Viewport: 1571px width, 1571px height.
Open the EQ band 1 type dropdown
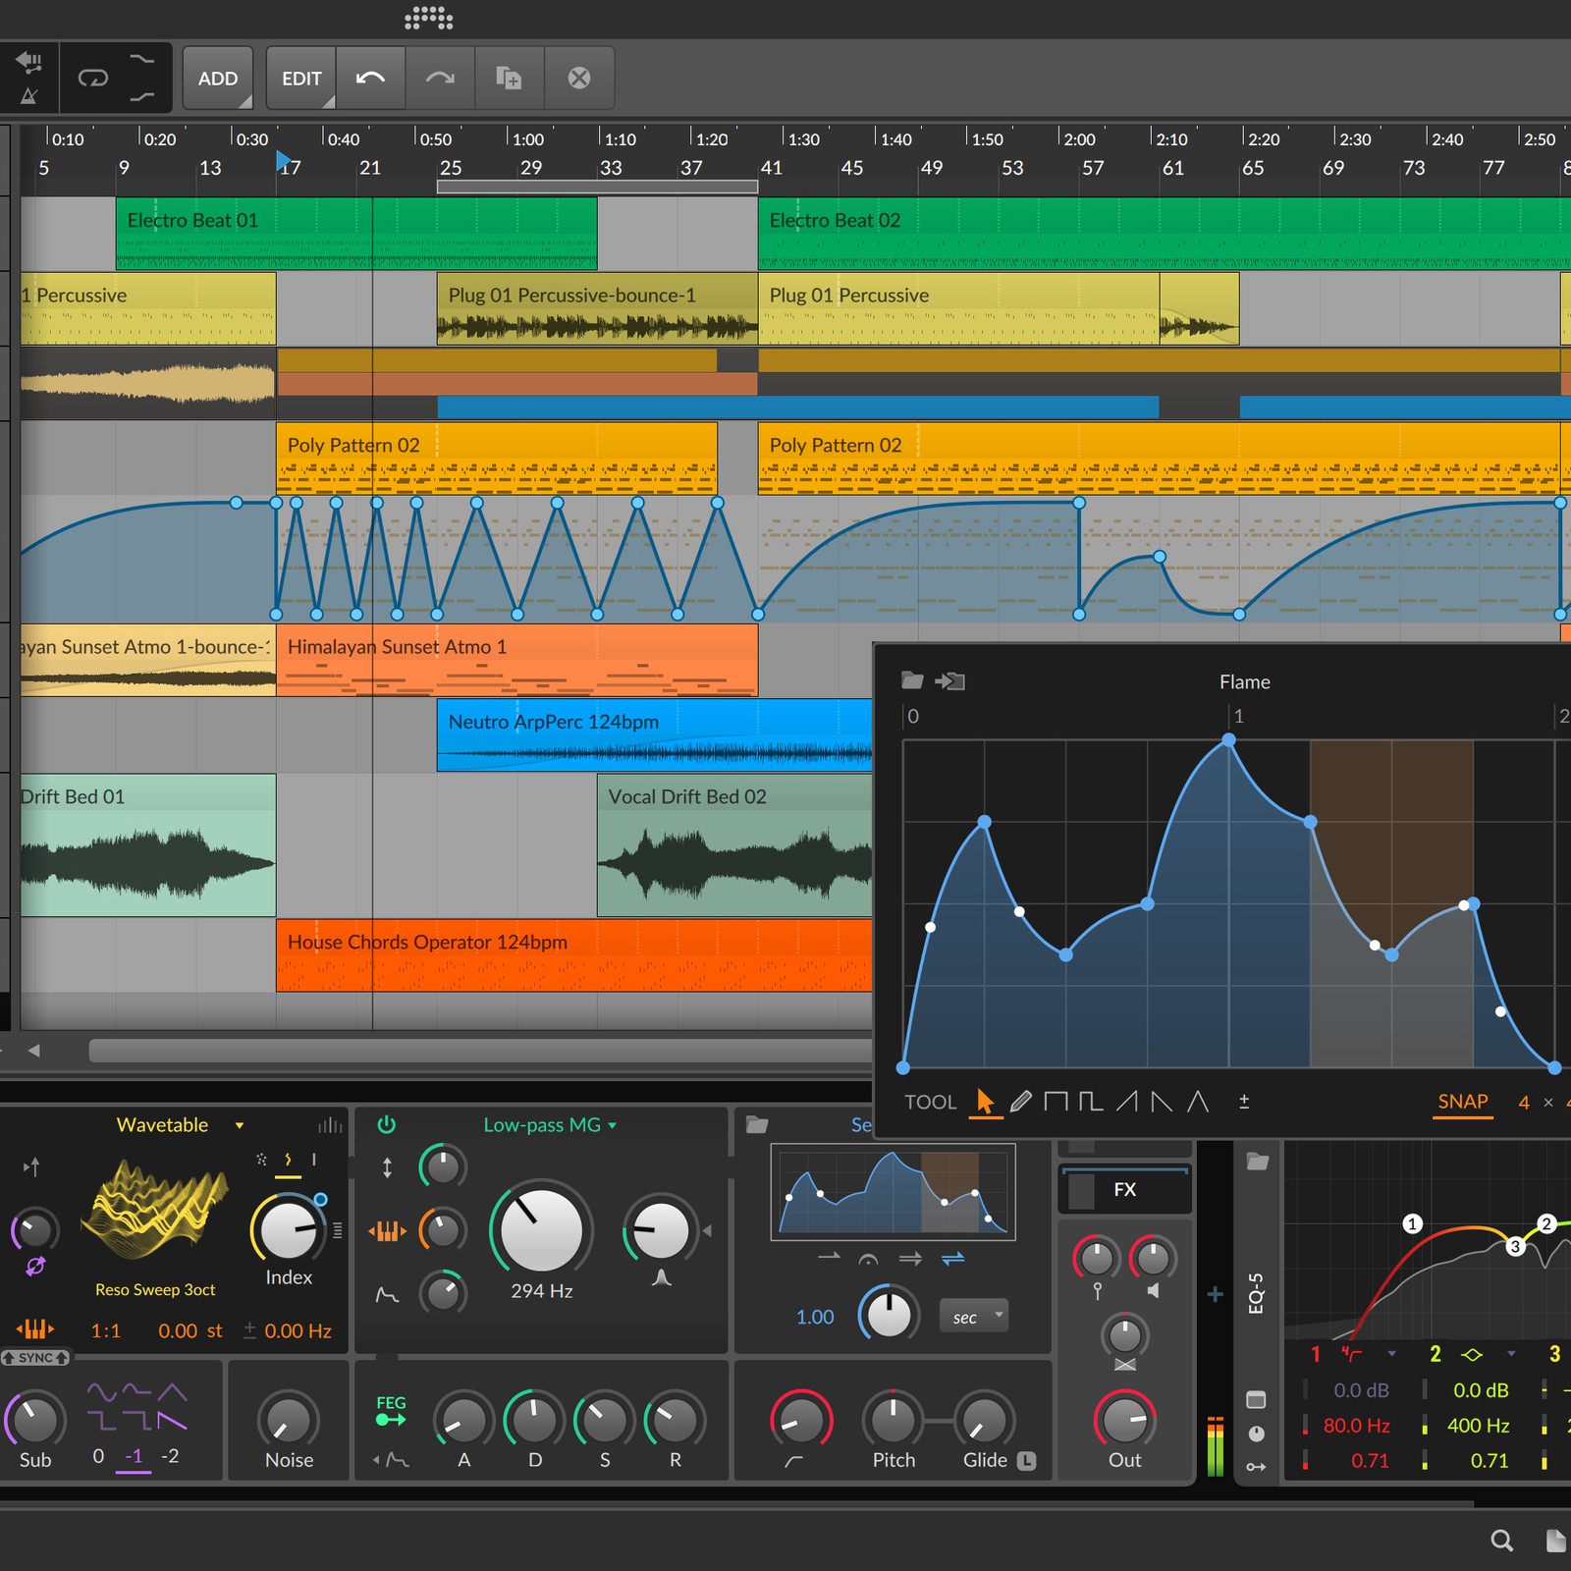(1391, 1354)
